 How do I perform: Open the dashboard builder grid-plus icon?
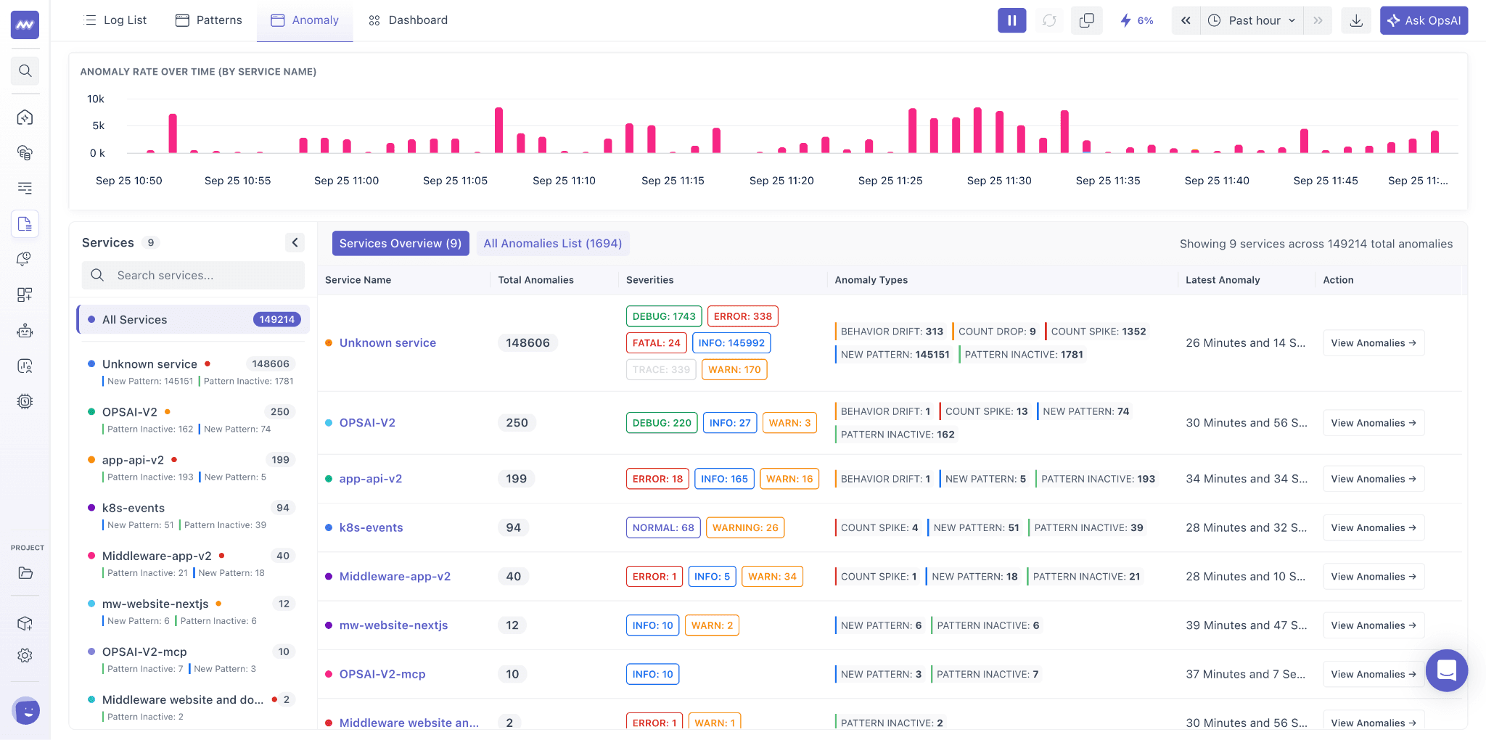click(x=25, y=295)
